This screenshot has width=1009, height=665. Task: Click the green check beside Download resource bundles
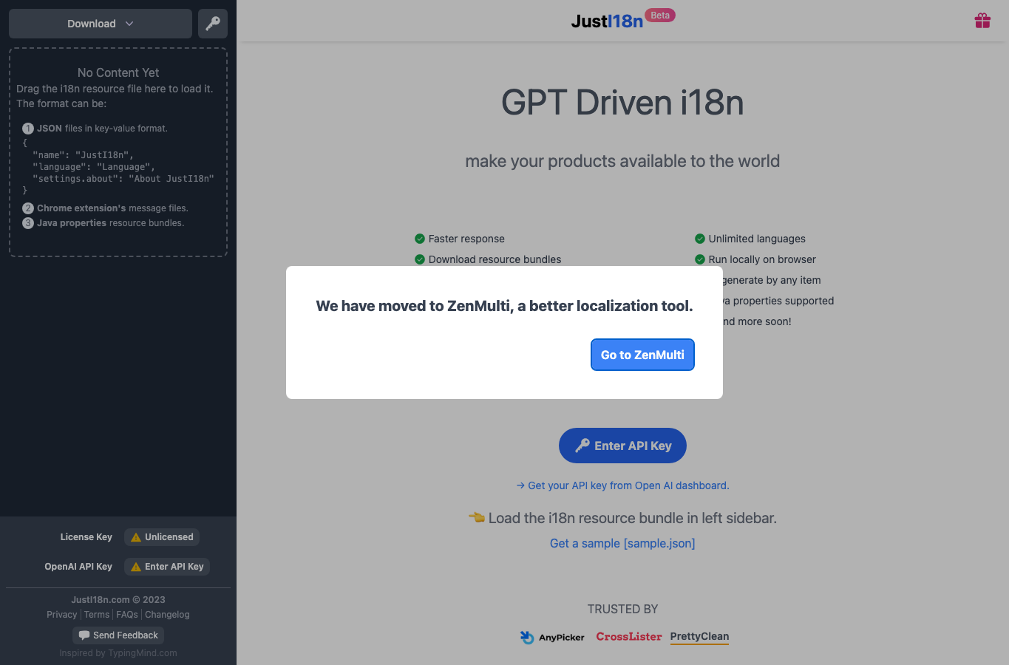[x=420, y=259]
